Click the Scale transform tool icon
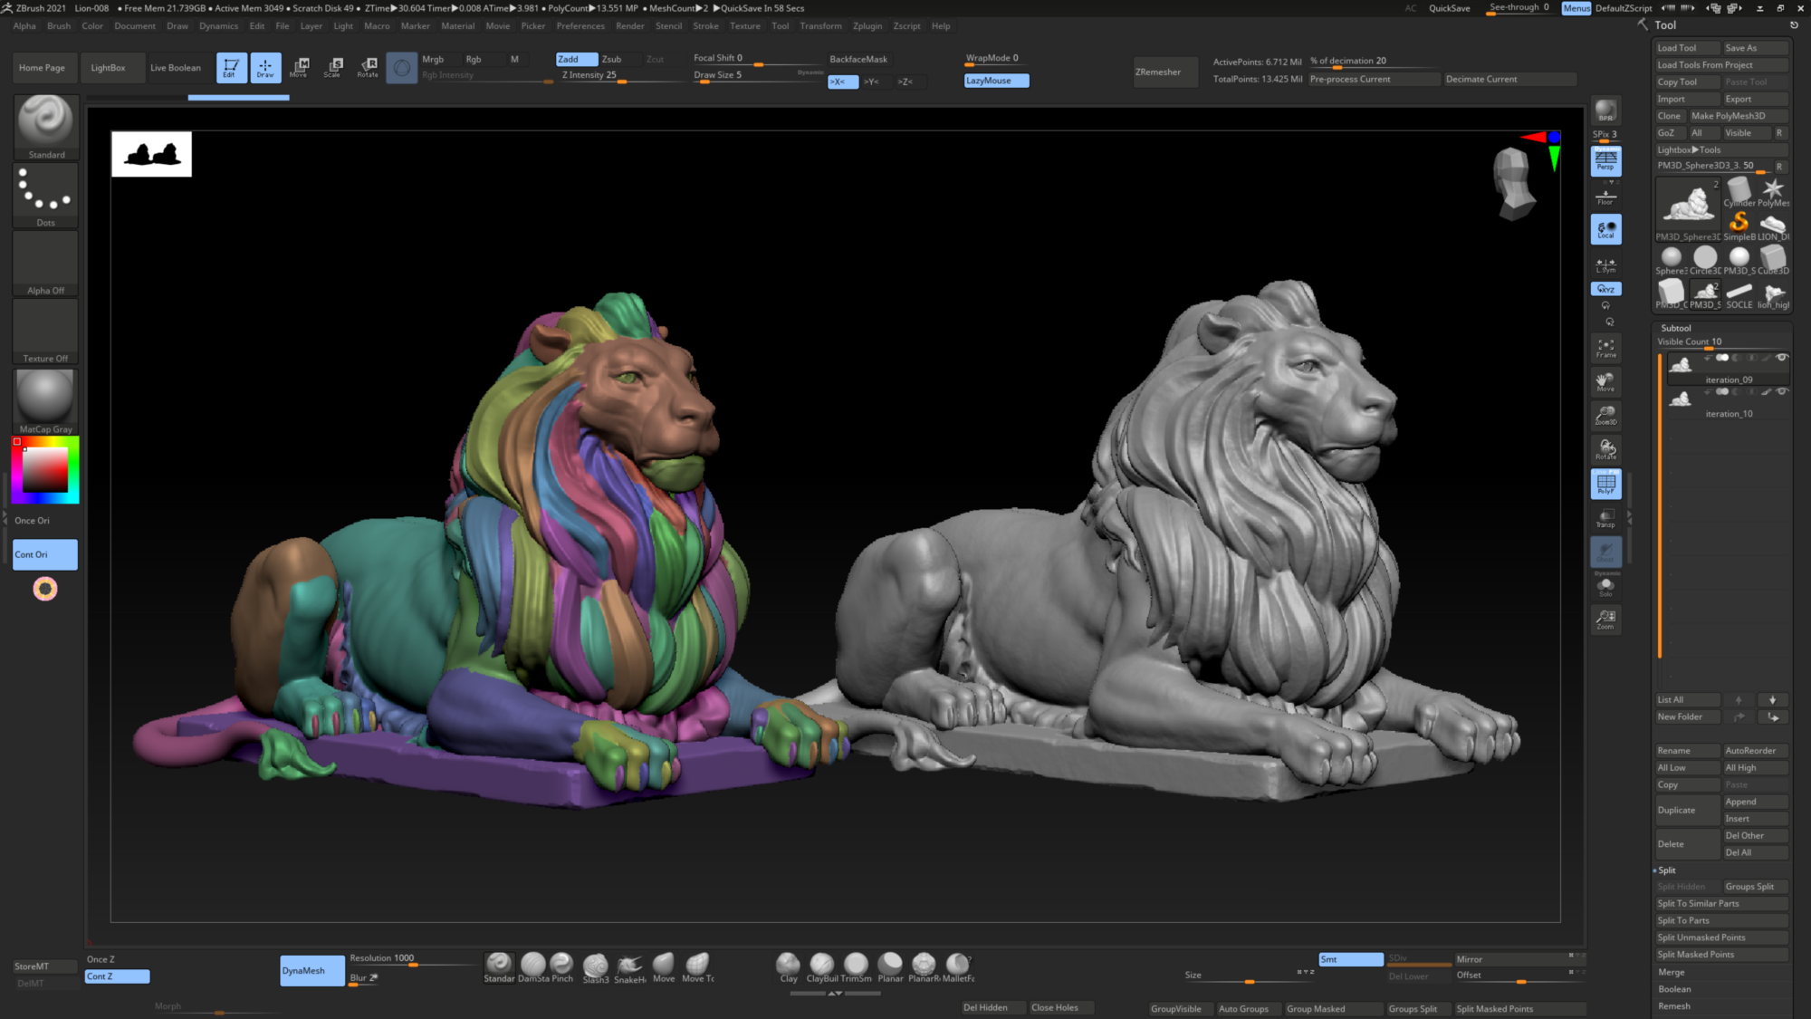Image resolution: width=1811 pixels, height=1019 pixels. [x=333, y=66]
